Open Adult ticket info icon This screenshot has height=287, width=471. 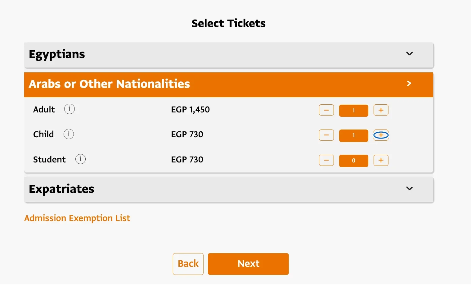(70, 109)
